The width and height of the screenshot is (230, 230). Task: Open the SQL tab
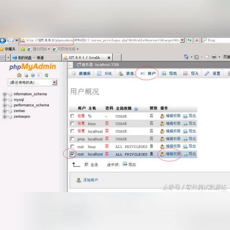pyautogui.click(x=104, y=73)
